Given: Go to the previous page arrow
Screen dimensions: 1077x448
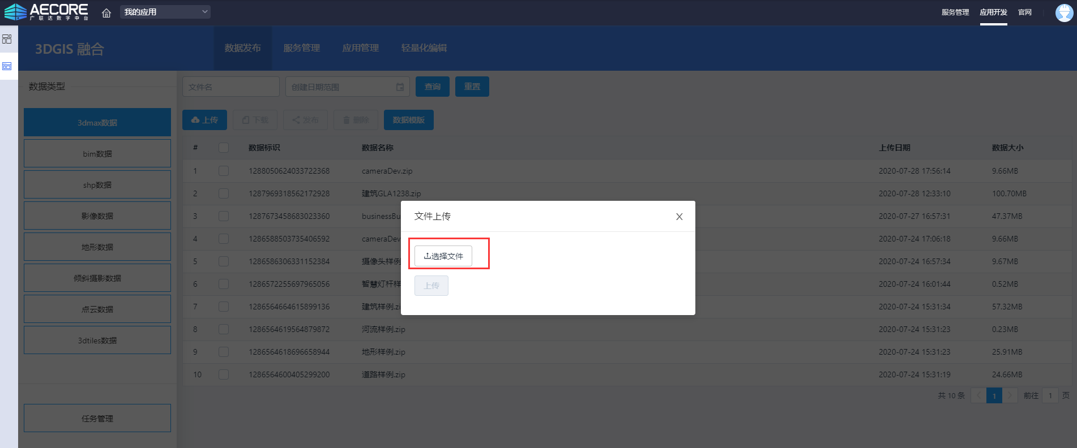Looking at the screenshot, I should pyautogui.click(x=978, y=395).
